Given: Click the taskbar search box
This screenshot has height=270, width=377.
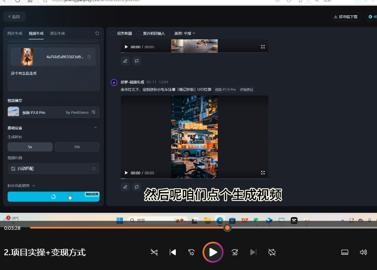Looking at the screenshot, I should pos(158,220).
